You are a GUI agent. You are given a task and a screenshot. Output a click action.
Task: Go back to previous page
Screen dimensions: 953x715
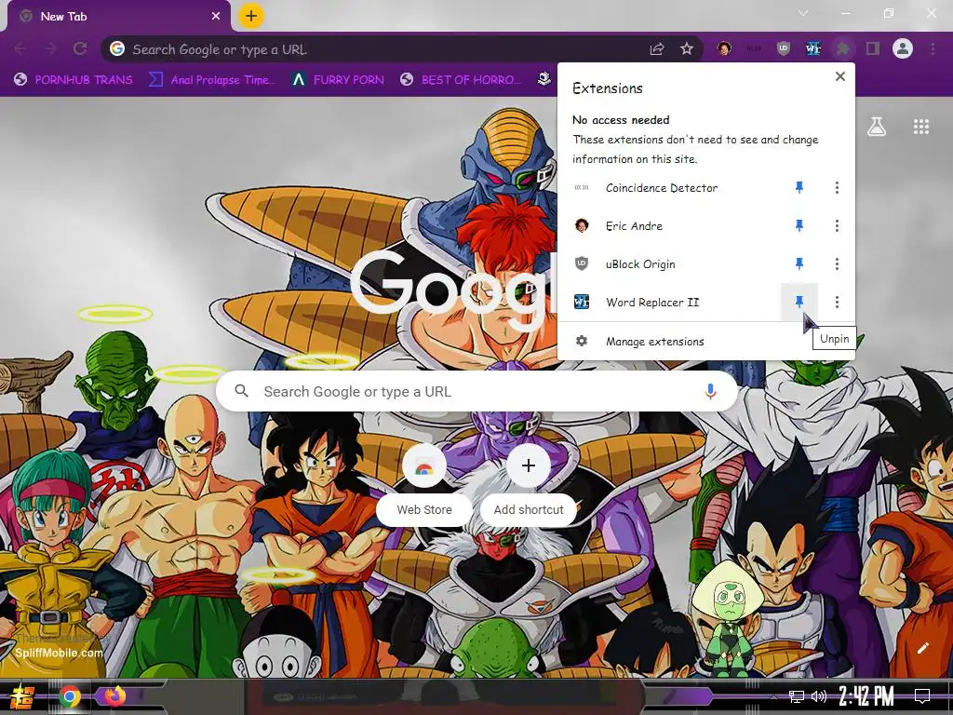[20, 48]
